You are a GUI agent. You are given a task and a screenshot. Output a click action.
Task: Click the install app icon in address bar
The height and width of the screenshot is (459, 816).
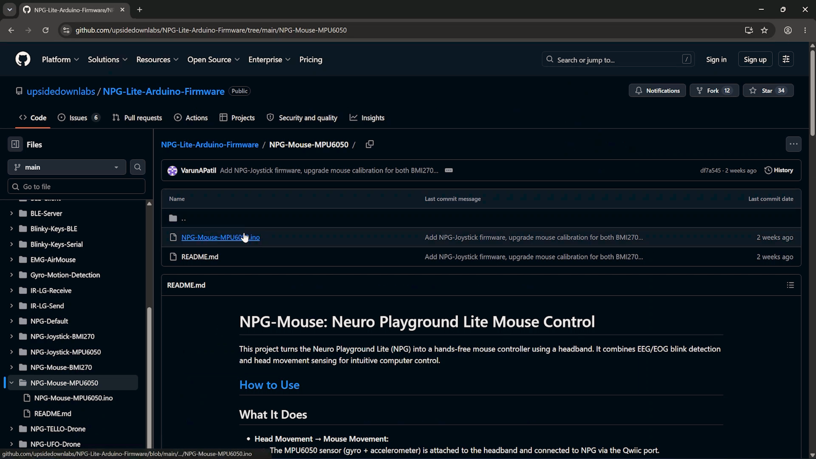point(749,30)
